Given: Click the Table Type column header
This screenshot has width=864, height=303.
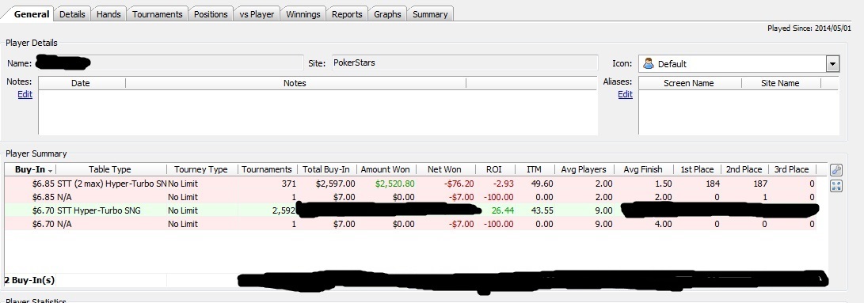Looking at the screenshot, I should pyautogui.click(x=110, y=169).
